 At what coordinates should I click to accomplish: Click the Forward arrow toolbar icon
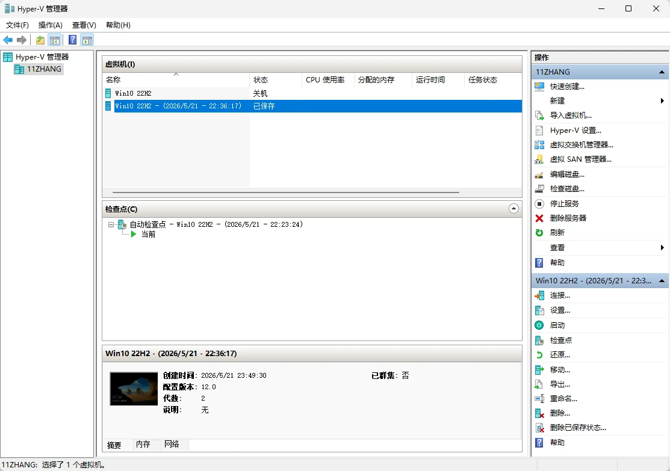coord(22,40)
